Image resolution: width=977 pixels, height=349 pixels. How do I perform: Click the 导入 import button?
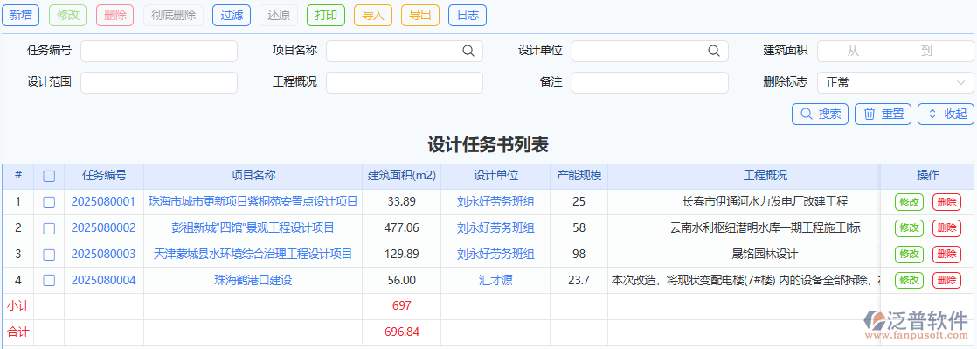(373, 16)
